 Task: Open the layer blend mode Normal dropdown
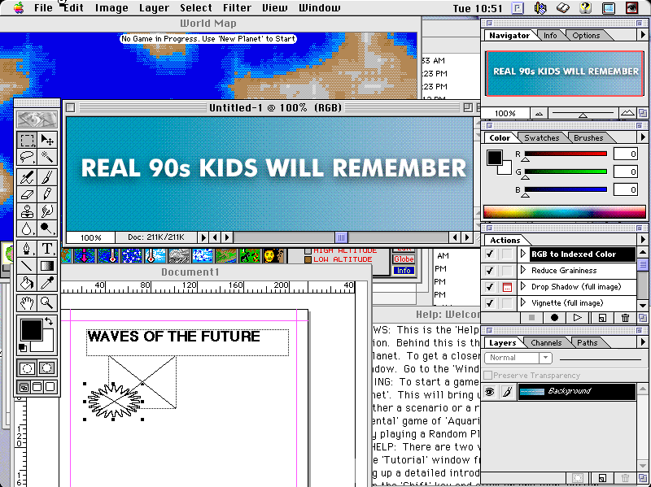click(x=518, y=358)
